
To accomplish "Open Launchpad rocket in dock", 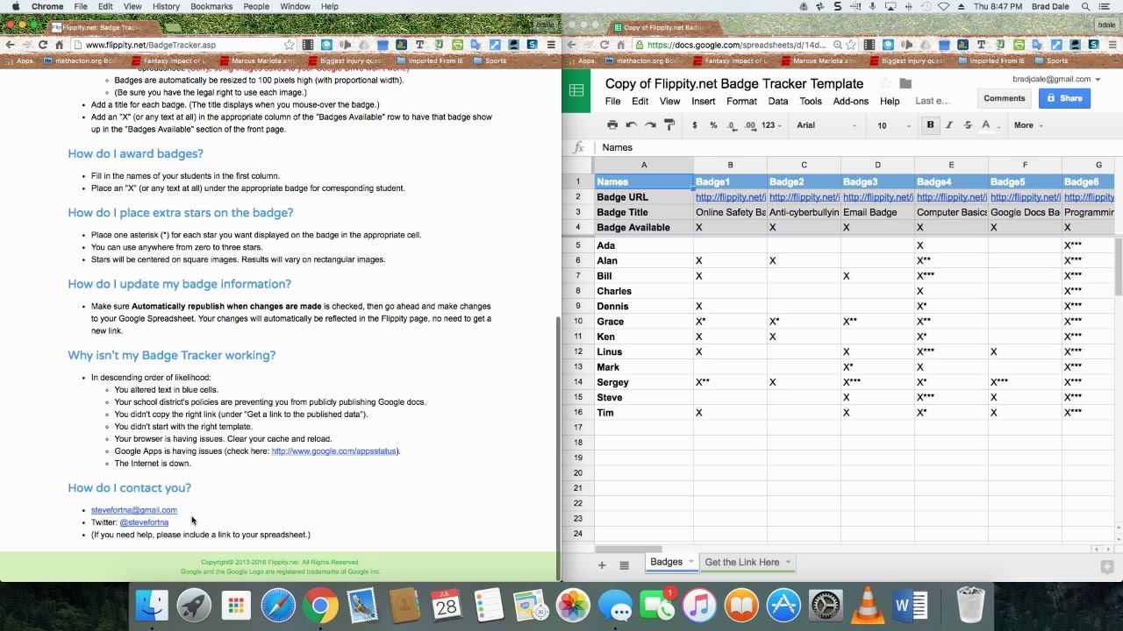I will tap(194, 606).
